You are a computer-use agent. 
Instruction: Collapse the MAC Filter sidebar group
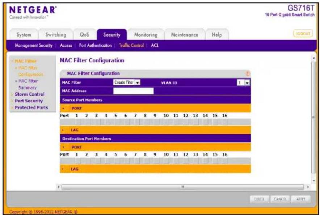pyautogui.click(x=24, y=61)
